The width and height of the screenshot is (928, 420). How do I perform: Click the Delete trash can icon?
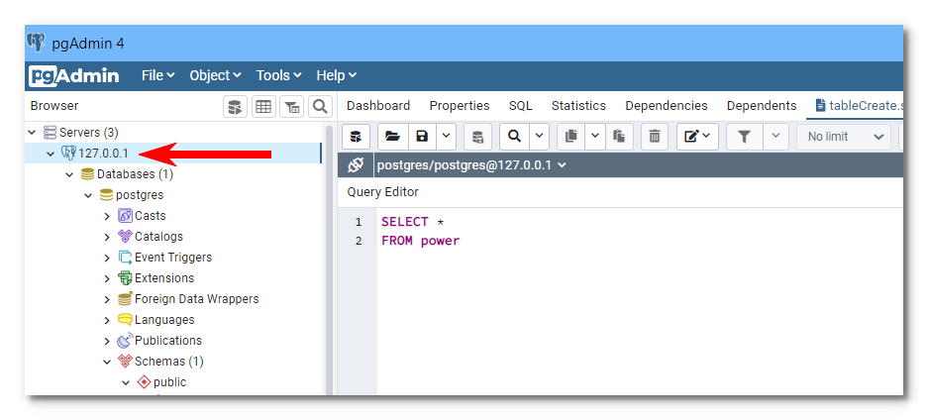[655, 137]
